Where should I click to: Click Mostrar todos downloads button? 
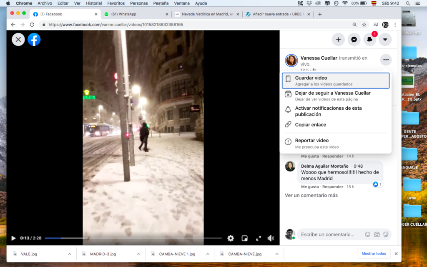374,254
